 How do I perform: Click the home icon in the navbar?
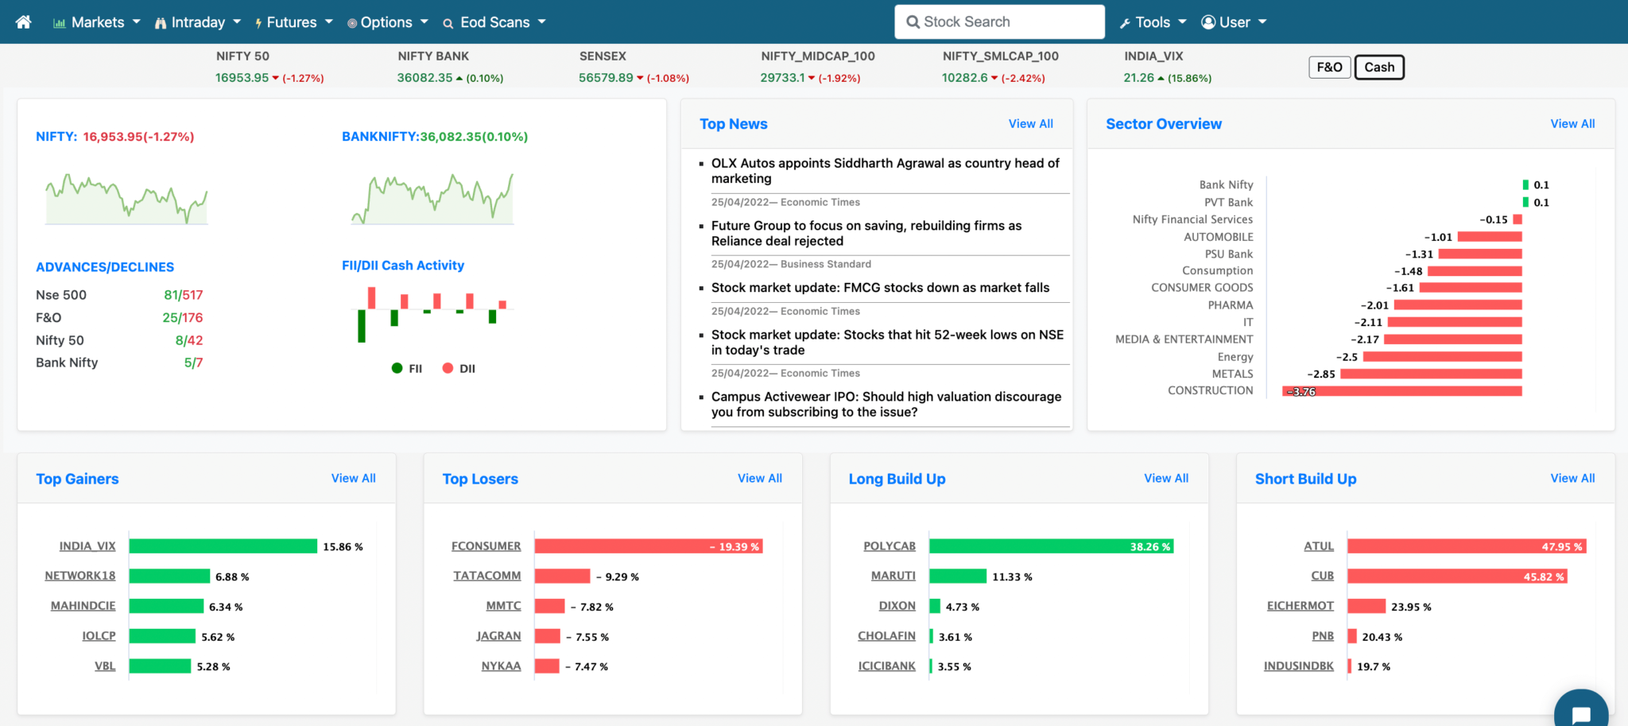click(22, 21)
